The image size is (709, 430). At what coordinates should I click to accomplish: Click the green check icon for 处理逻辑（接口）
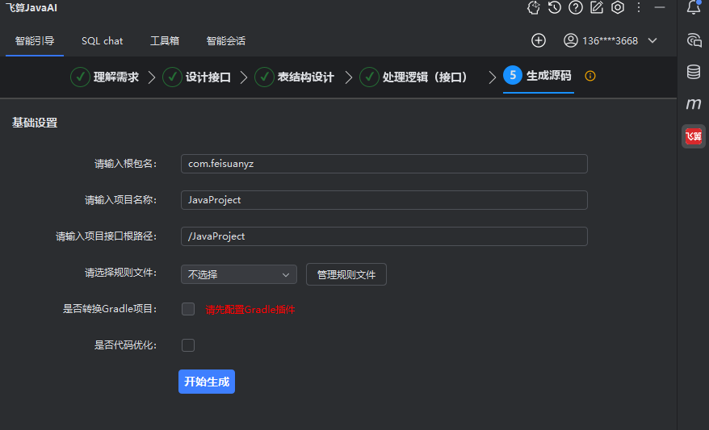point(369,77)
